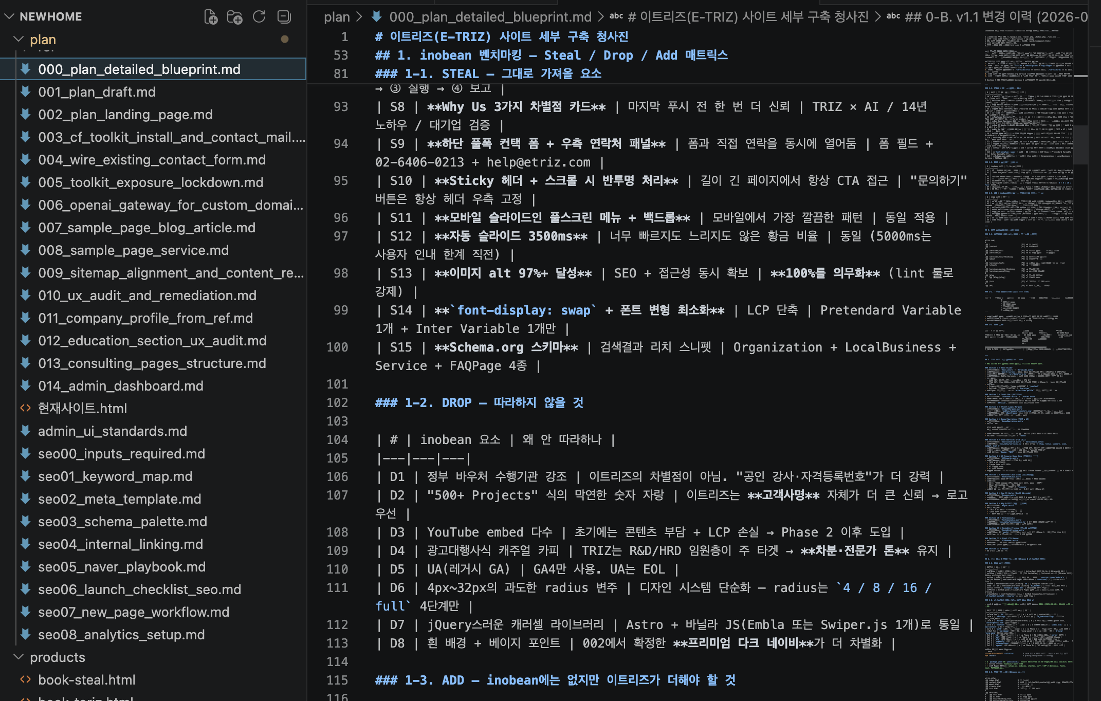Click line number 102 in the gutter
Viewport: 1101px width, 701px height.
pos(337,402)
